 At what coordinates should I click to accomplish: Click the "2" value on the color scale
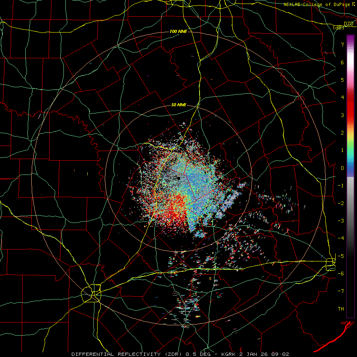[342, 133]
